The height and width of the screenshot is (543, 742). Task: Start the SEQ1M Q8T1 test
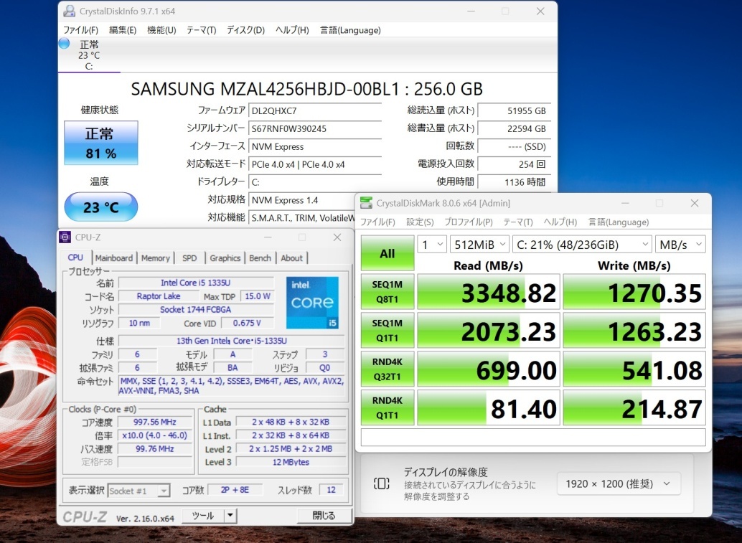click(x=388, y=291)
